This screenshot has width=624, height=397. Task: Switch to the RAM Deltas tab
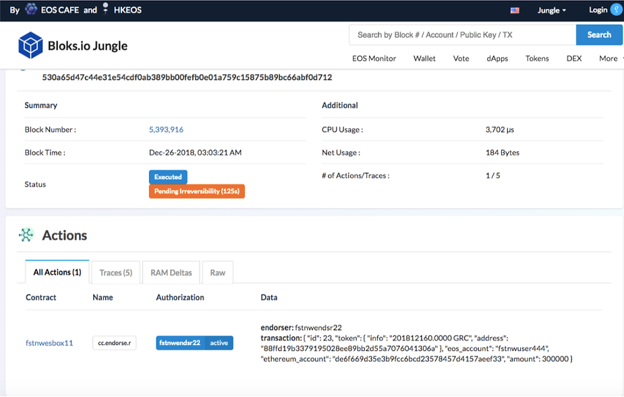coord(171,272)
